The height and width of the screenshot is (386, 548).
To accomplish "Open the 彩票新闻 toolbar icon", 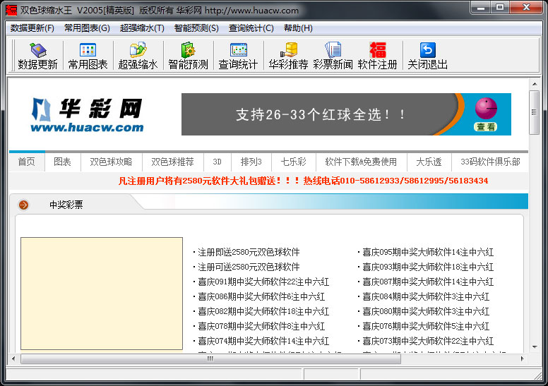I will pos(333,56).
